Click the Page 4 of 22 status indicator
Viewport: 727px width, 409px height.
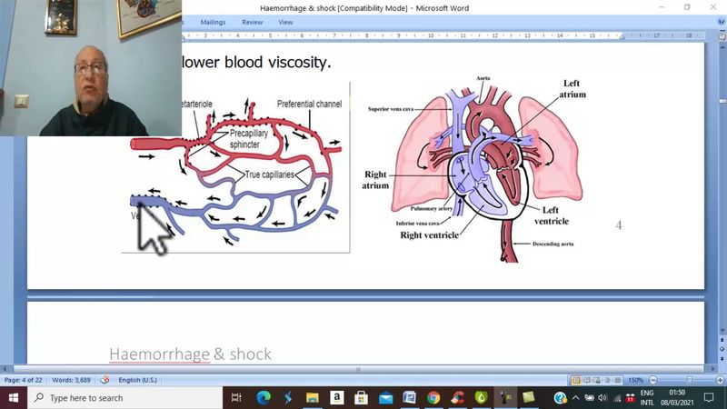[x=24, y=380]
